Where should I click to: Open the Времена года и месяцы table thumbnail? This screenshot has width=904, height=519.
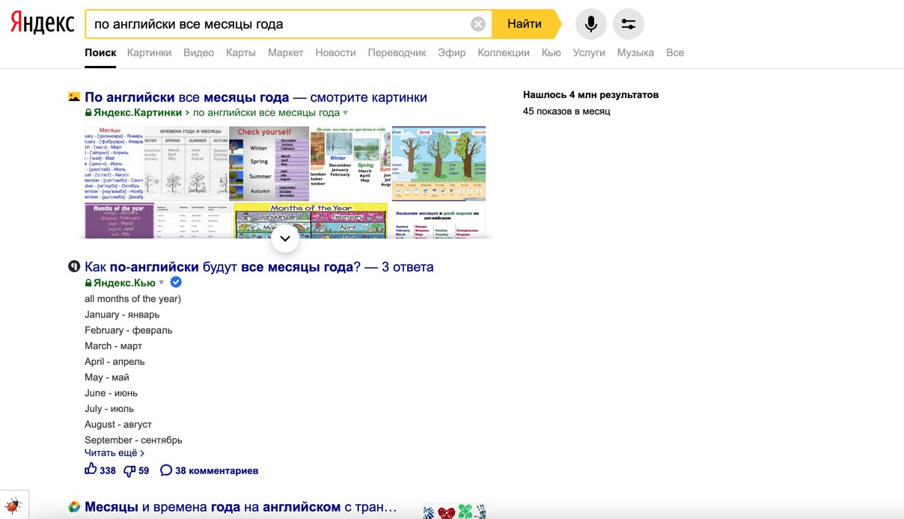click(x=186, y=163)
